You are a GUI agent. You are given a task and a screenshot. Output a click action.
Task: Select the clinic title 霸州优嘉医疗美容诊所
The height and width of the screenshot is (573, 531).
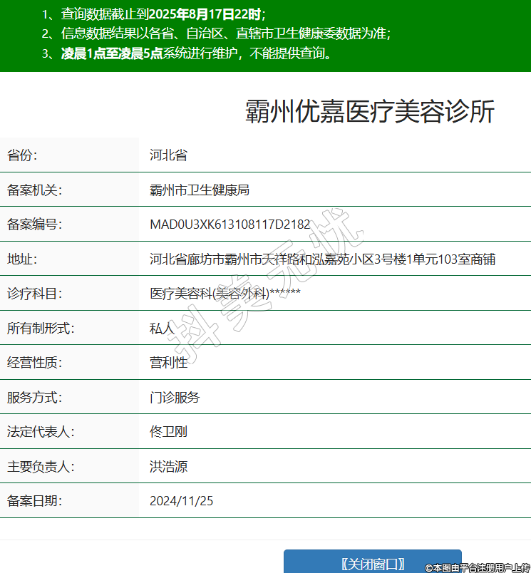pos(369,112)
